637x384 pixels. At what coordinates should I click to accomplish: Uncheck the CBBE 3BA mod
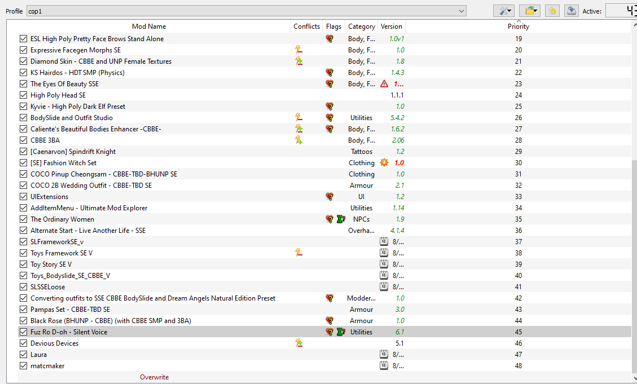coord(24,140)
